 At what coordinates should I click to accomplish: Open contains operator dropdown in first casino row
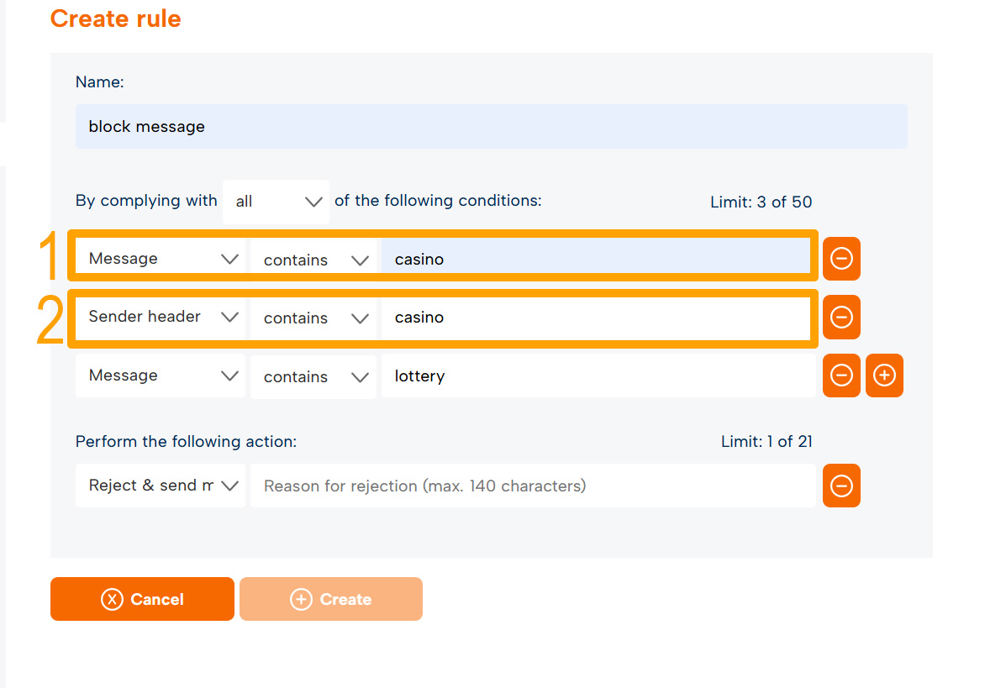(313, 259)
